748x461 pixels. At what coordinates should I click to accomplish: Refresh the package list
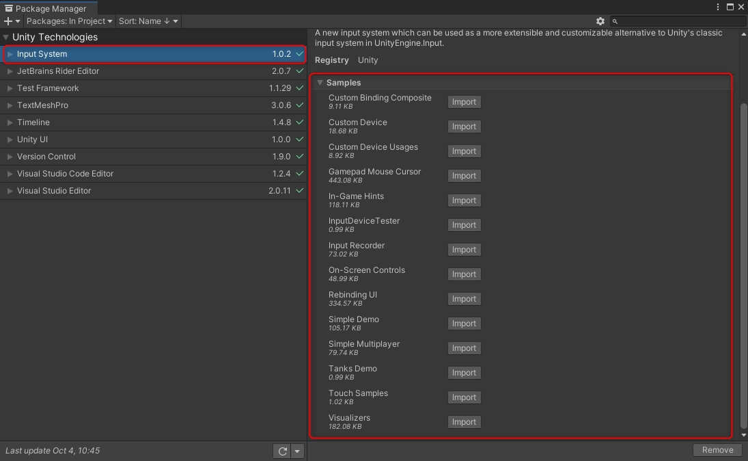[x=282, y=451]
